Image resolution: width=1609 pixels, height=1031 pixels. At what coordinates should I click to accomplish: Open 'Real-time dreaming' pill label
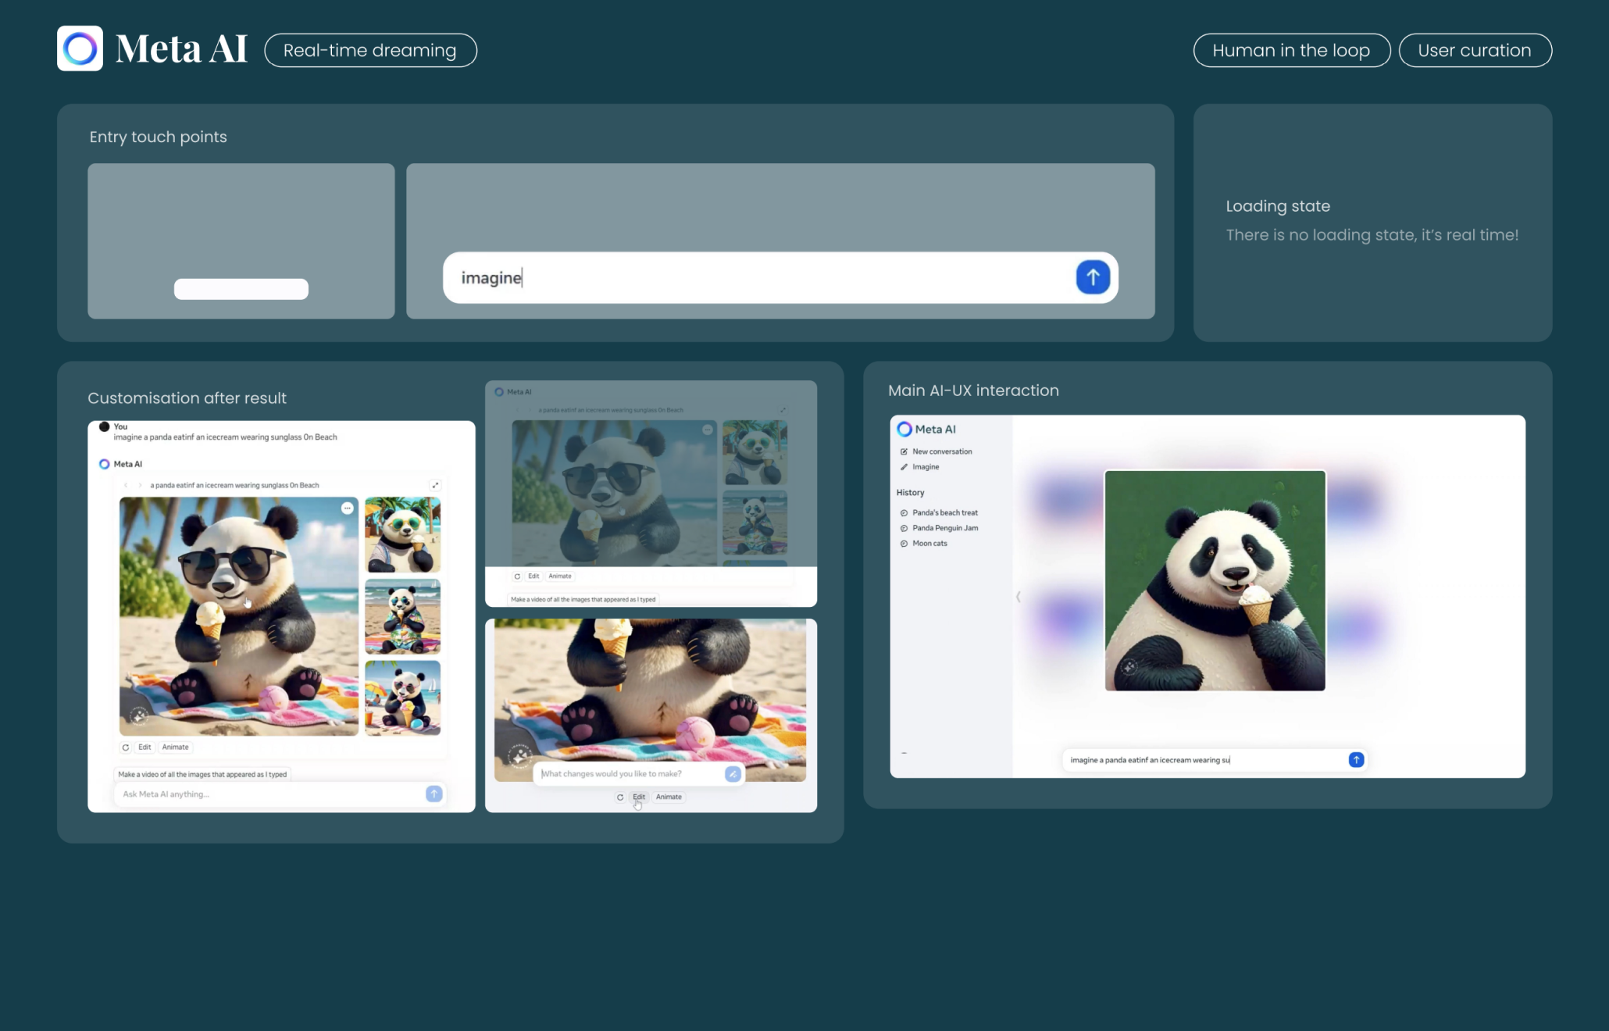click(370, 51)
